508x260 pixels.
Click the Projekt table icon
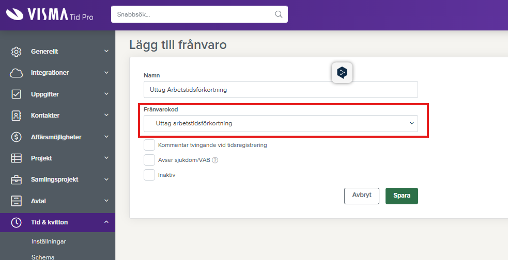(x=17, y=158)
